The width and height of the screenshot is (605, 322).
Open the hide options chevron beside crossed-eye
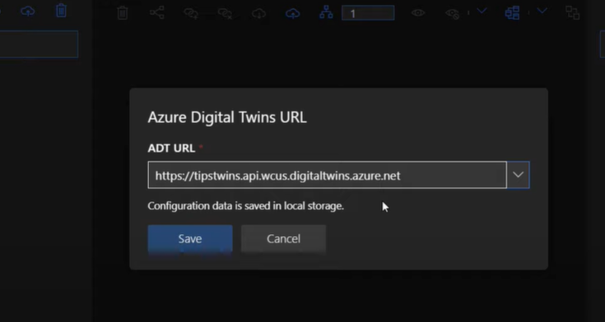(x=482, y=11)
